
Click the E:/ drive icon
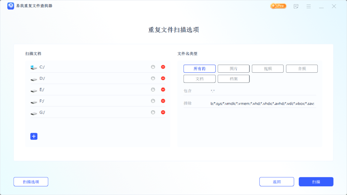click(34, 90)
